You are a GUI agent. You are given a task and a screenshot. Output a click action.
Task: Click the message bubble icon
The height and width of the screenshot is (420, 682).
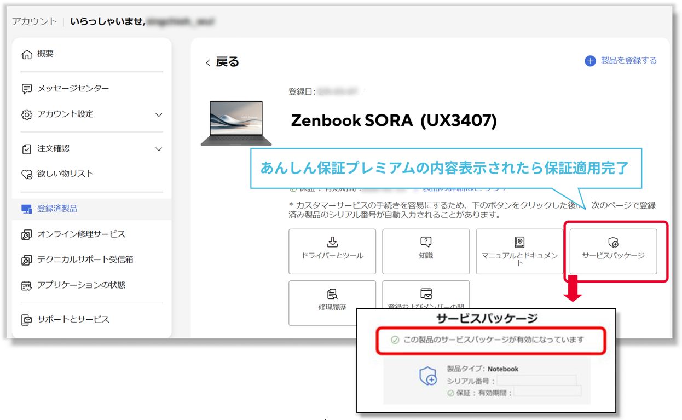click(x=26, y=89)
